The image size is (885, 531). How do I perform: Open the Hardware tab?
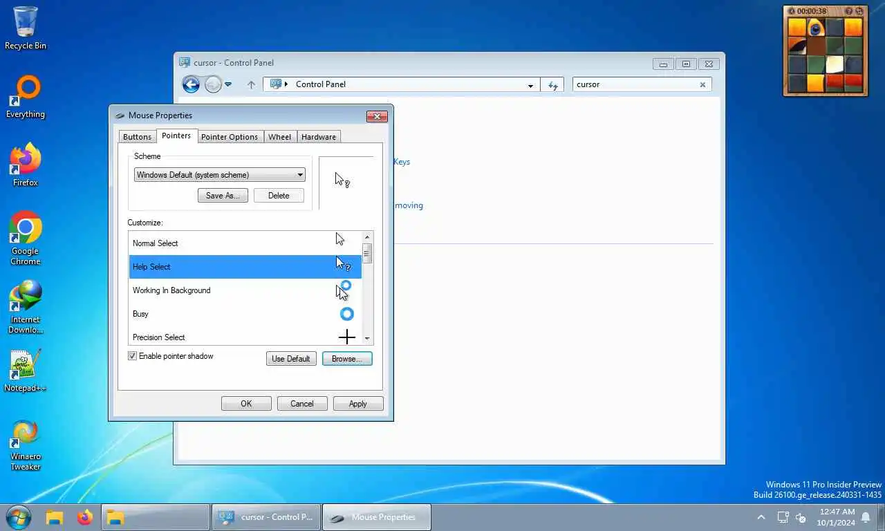[319, 137]
